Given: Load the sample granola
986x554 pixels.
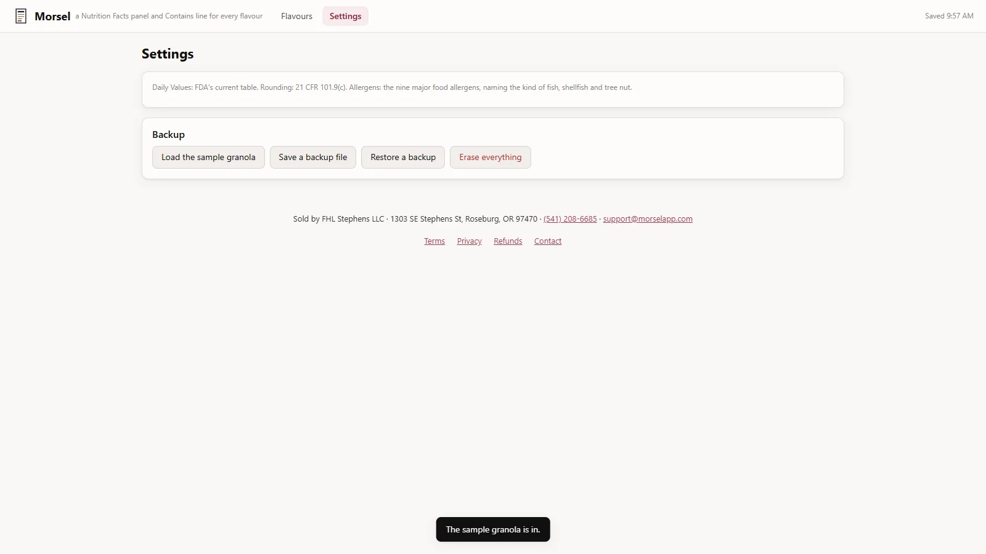Looking at the screenshot, I should pyautogui.click(x=208, y=157).
